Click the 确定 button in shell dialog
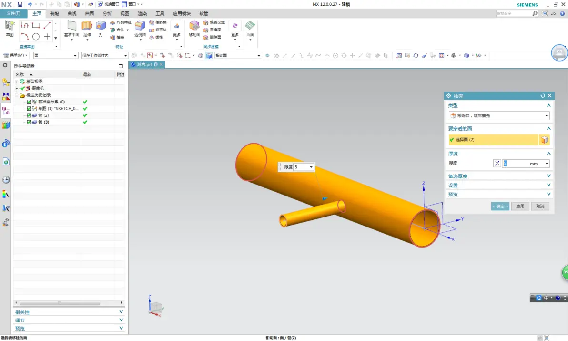 click(500, 206)
